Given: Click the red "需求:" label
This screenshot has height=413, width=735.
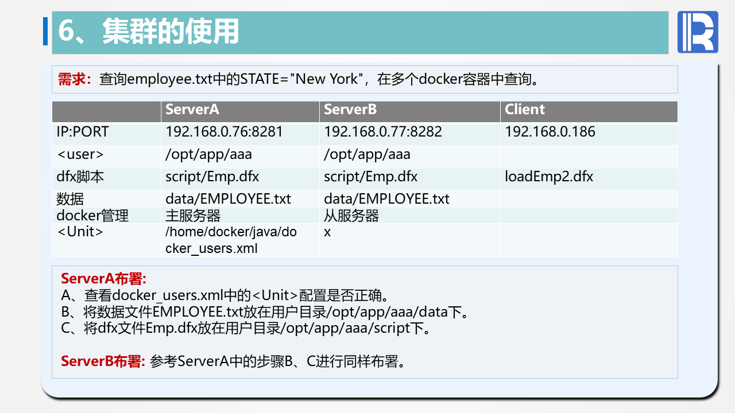Looking at the screenshot, I should [x=75, y=79].
